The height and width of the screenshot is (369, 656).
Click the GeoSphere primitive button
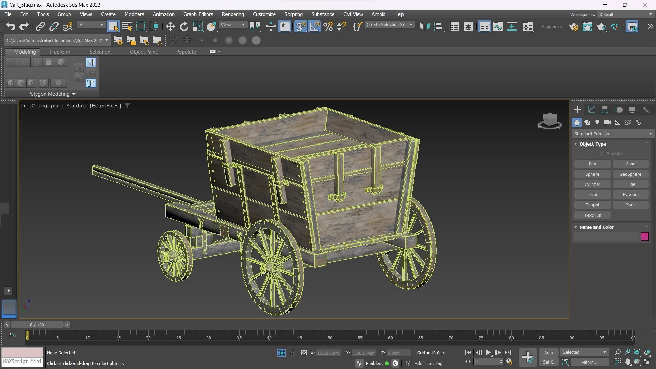point(630,174)
